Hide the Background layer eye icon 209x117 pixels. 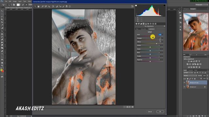tap(185, 87)
